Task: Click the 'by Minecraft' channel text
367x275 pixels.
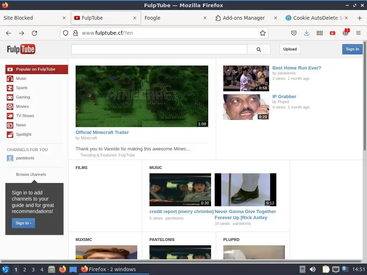Action: (86, 138)
